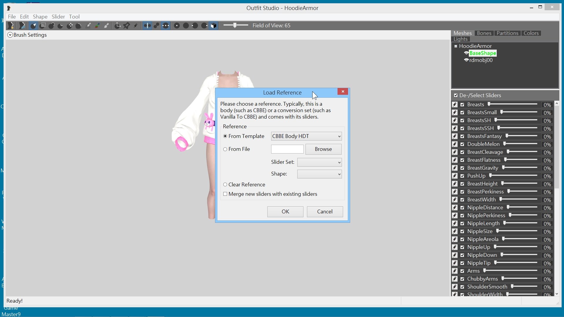Click the From File path input field

(x=287, y=149)
